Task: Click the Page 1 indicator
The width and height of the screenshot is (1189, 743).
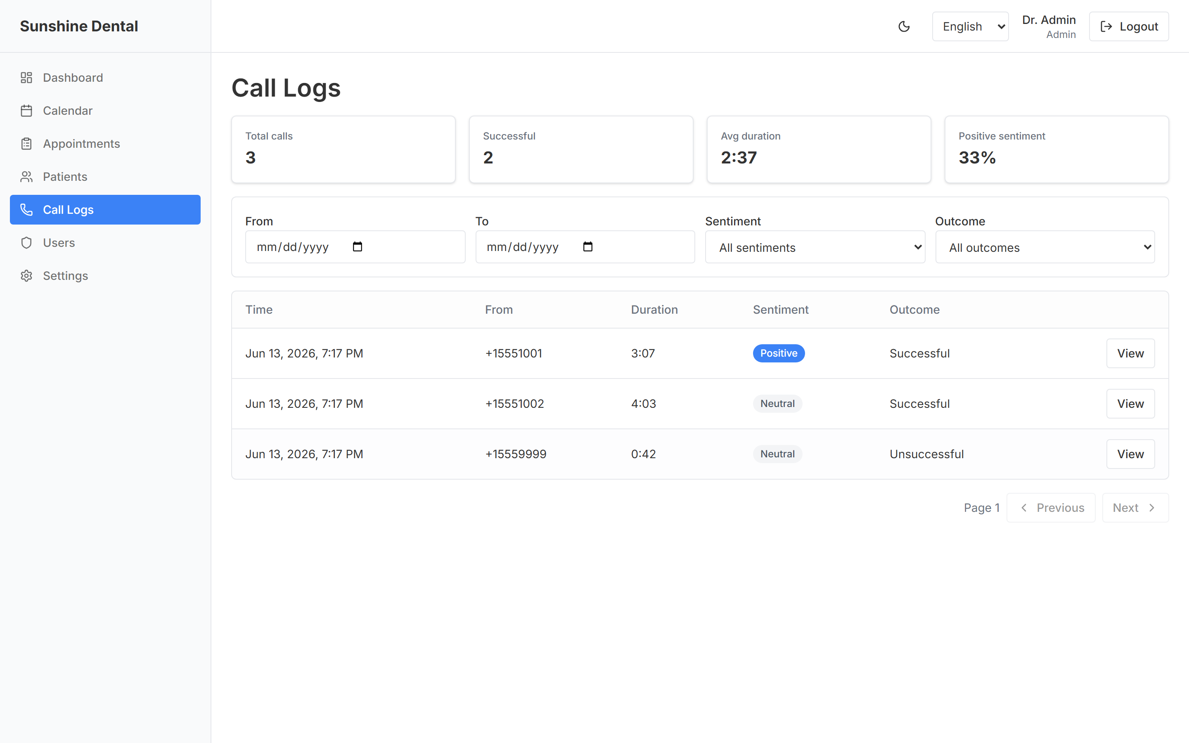Action: 982,508
